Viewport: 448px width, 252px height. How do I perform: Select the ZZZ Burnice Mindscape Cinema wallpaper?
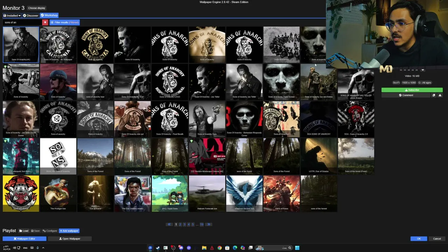pos(207,156)
